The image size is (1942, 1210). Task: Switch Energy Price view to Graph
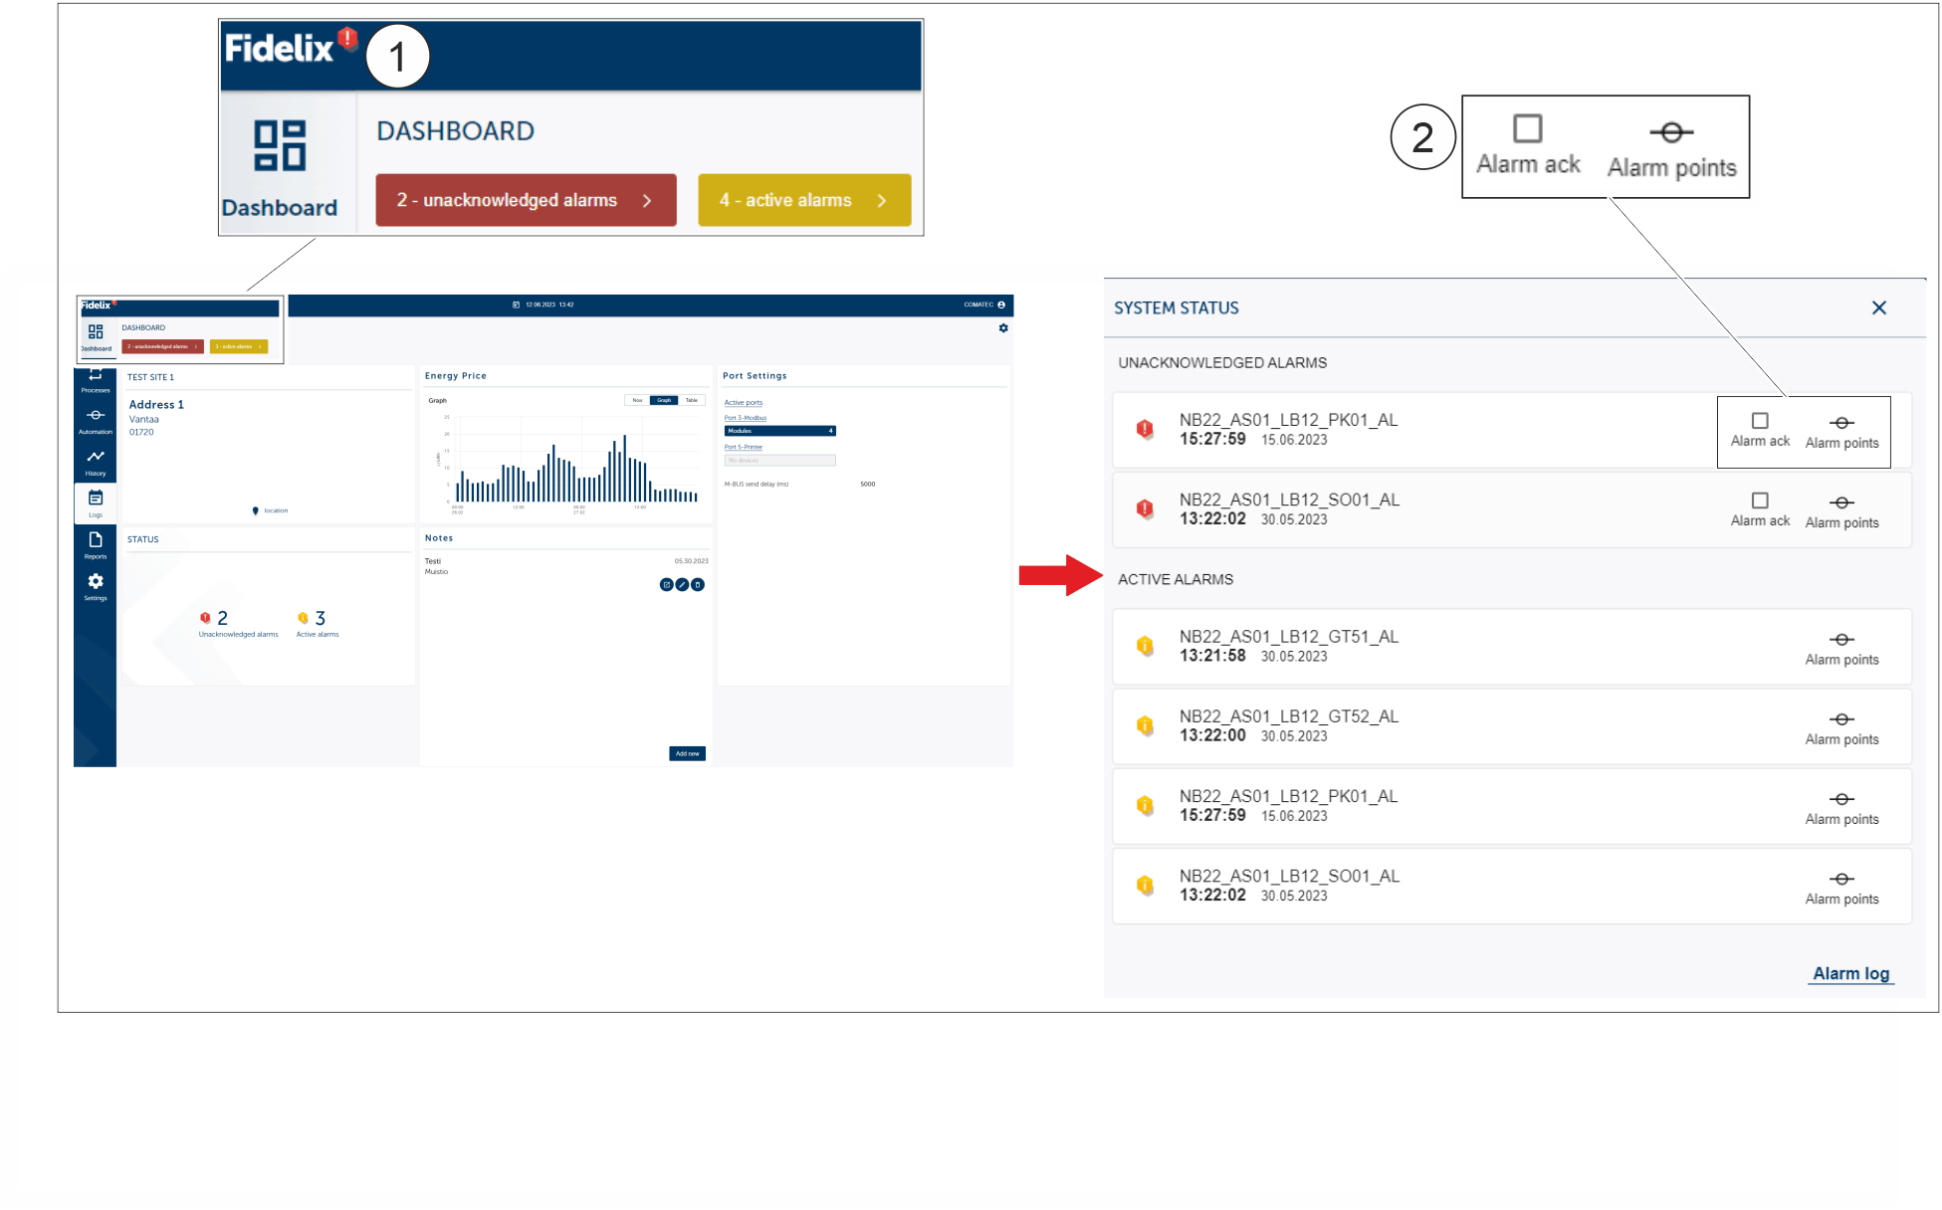(664, 400)
